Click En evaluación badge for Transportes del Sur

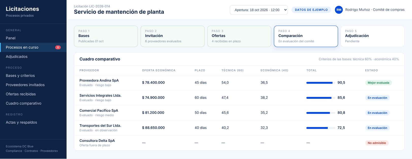pos(377,128)
